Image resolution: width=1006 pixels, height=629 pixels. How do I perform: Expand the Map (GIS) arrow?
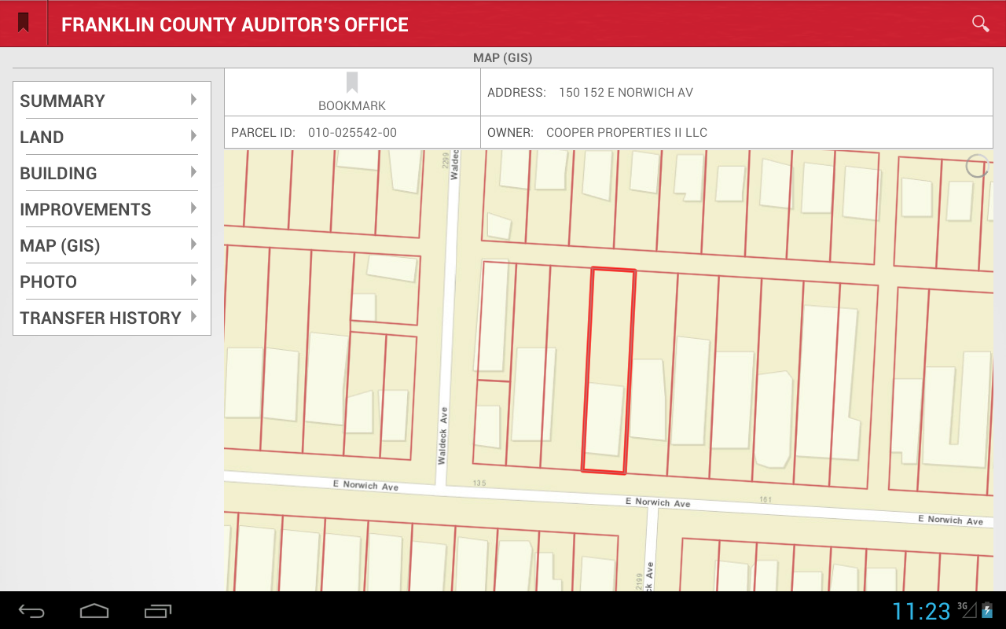coord(193,245)
